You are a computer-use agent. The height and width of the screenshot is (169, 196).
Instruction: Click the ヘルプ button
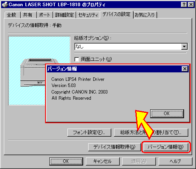click(x=175, y=161)
